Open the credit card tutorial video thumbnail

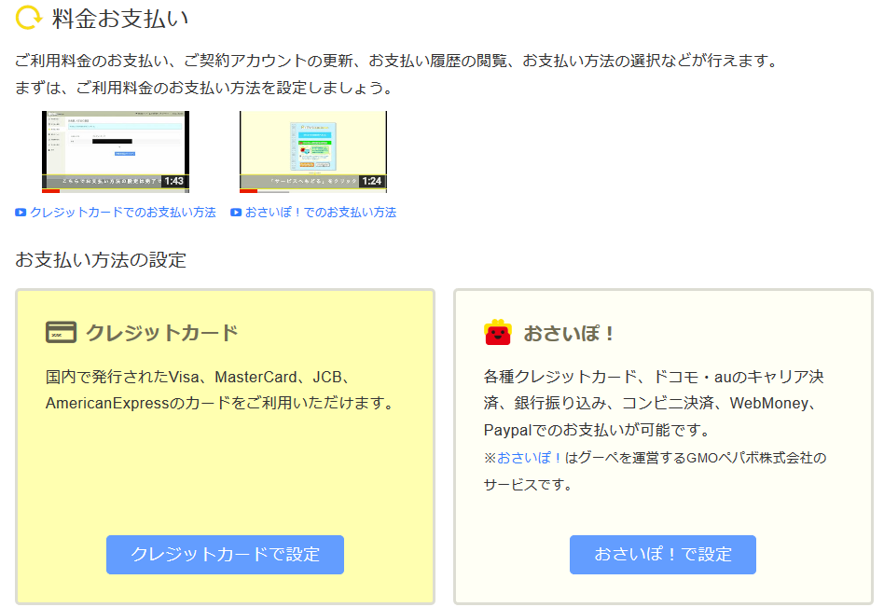tap(115, 147)
